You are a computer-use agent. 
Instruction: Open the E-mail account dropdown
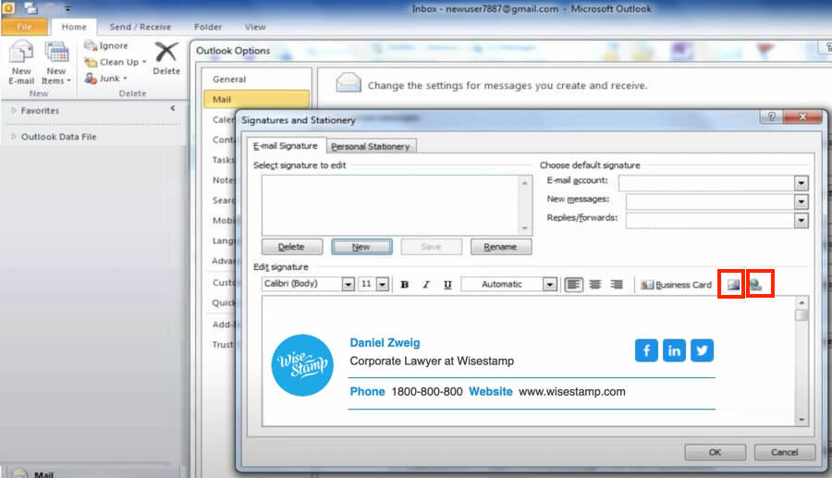(x=801, y=183)
